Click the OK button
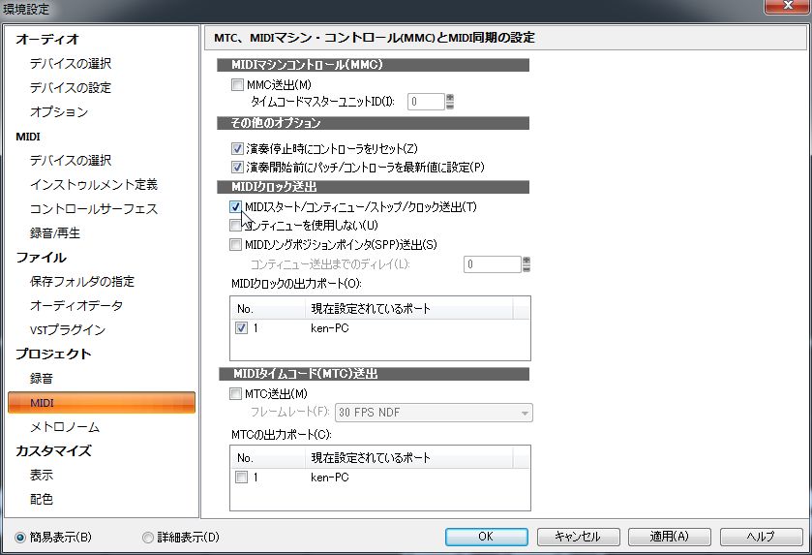This screenshot has height=555, width=812. point(486,537)
